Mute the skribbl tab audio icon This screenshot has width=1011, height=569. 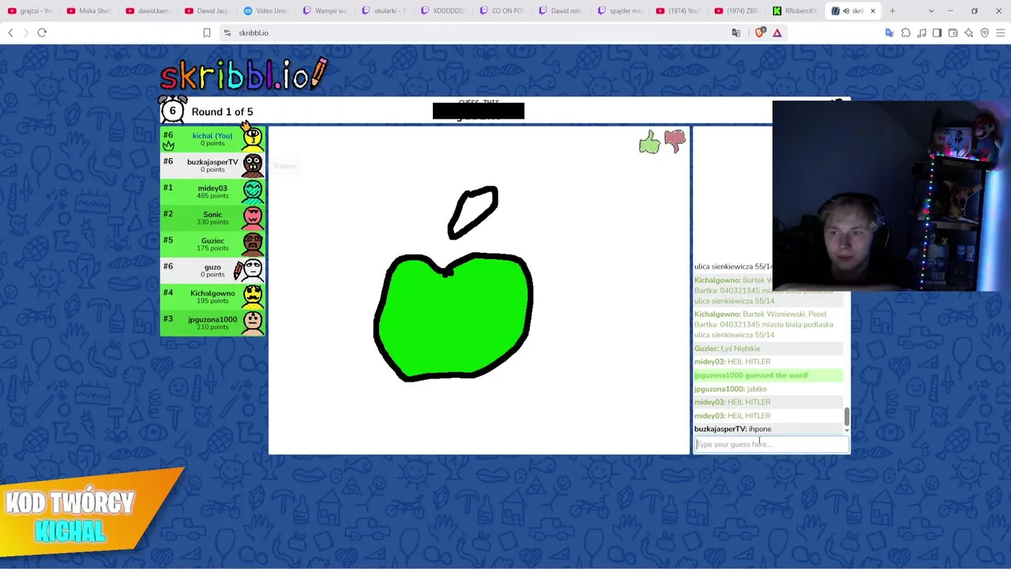coord(847,11)
